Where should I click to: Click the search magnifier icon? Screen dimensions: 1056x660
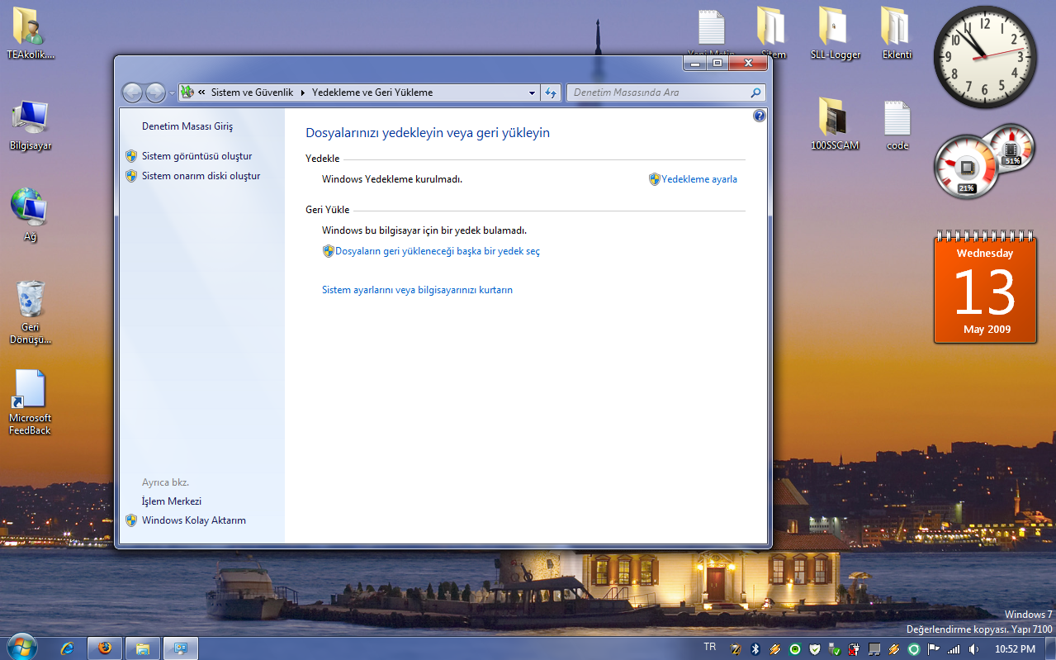755,93
